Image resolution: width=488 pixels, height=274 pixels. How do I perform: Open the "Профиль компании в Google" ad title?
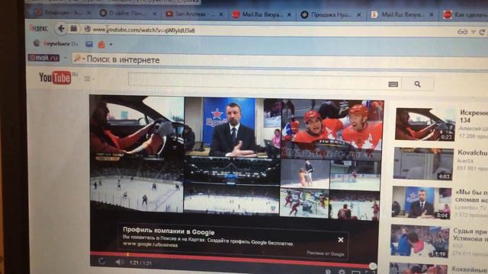tap(169, 231)
